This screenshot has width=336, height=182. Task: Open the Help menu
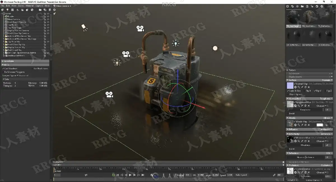(47, 6)
